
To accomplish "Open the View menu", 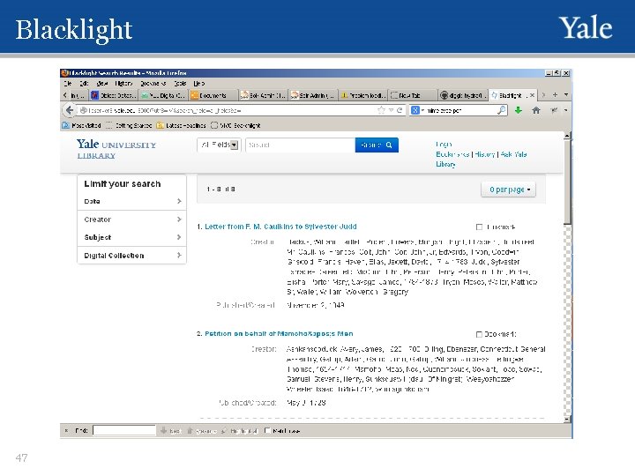I will (x=102, y=84).
